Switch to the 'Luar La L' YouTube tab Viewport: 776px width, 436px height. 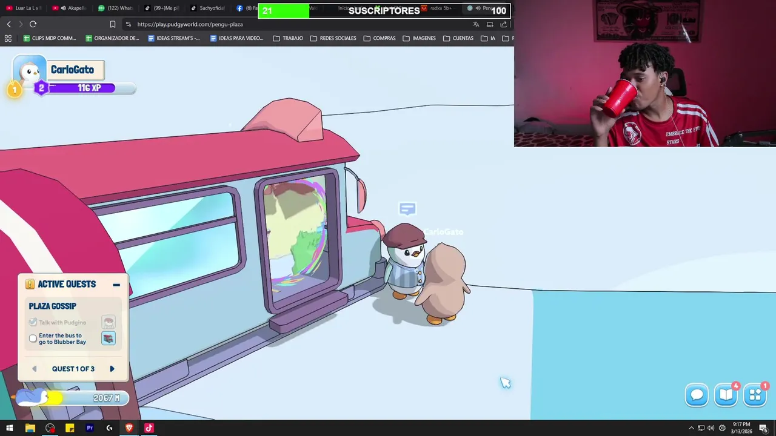point(22,8)
